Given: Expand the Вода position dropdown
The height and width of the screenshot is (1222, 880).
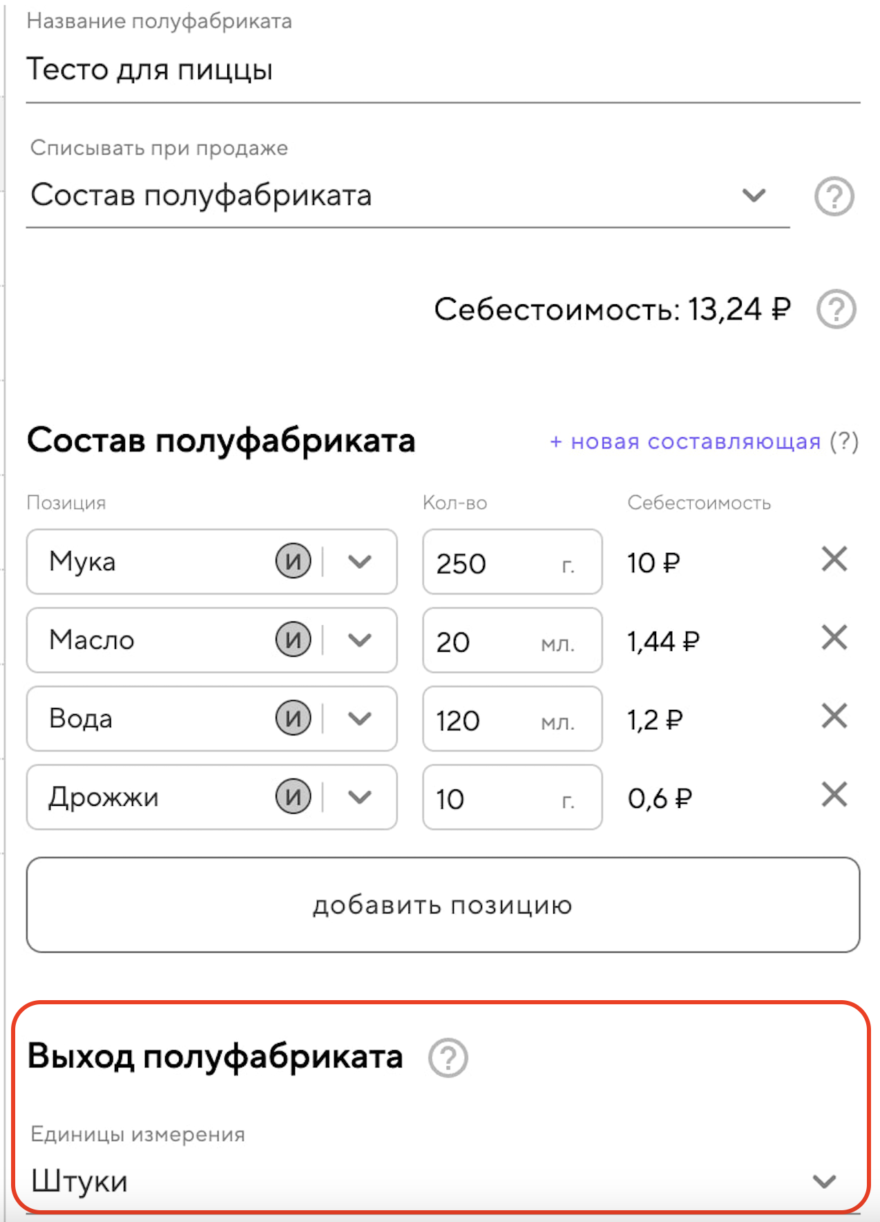Looking at the screenshot, I should coord(360,719).
